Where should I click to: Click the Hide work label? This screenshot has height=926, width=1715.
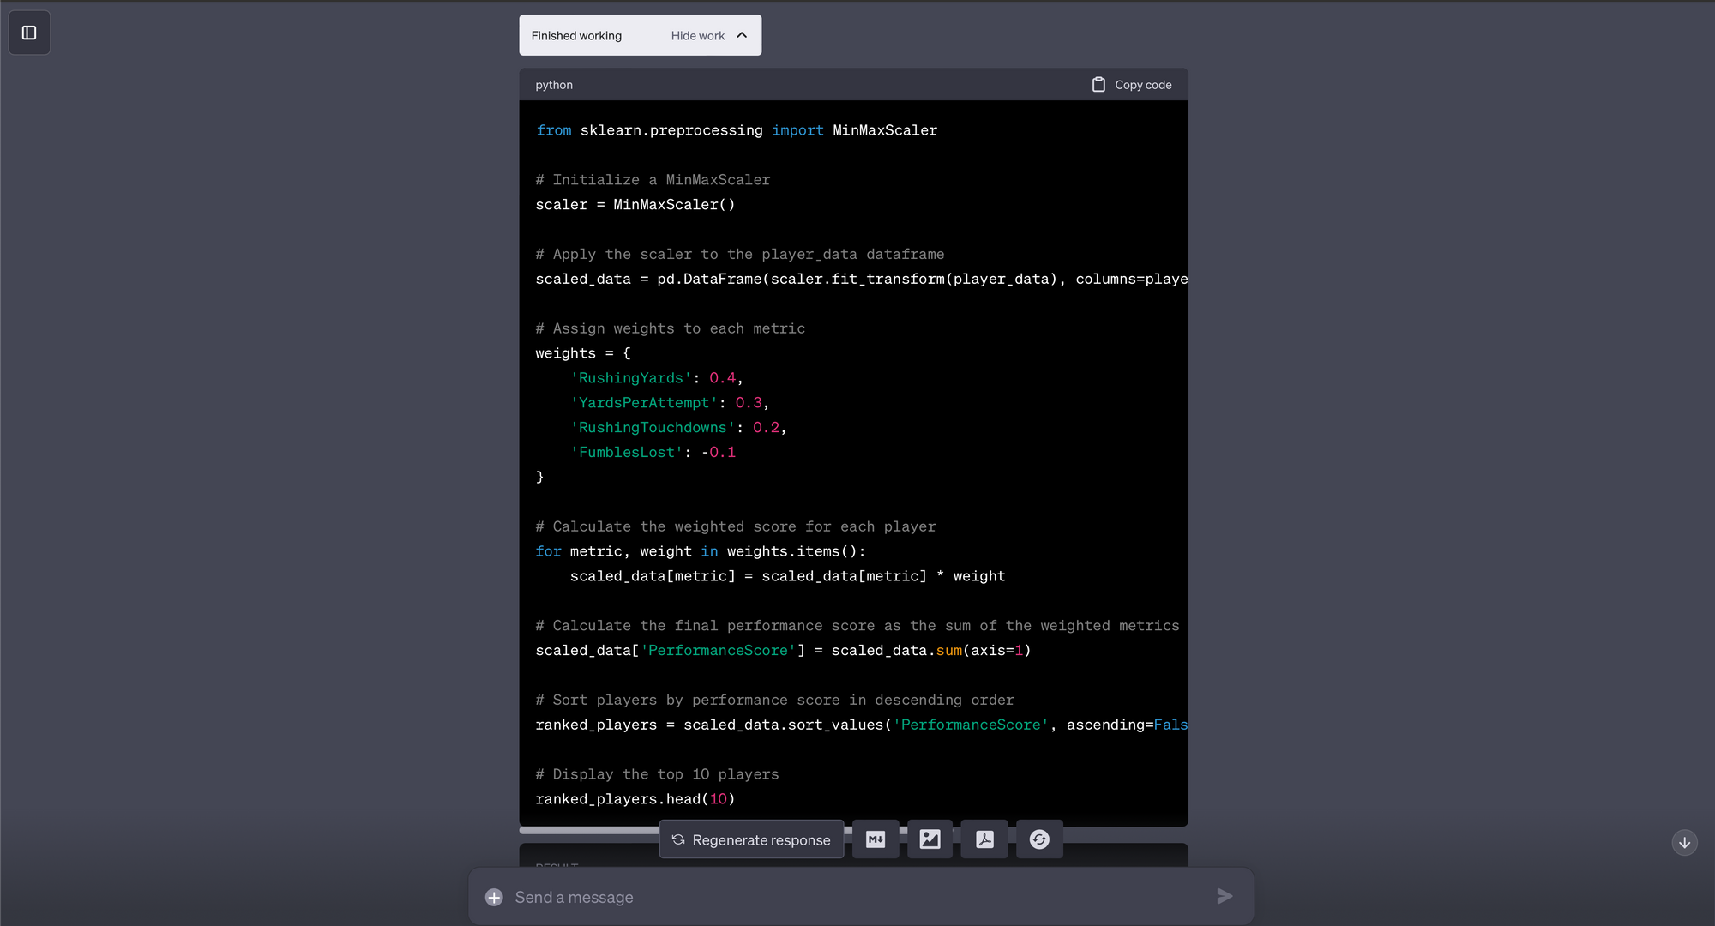pos(697,36)
